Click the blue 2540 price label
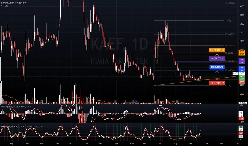Image resolution: width=248 pixels, height=146 pixels. tap(242, 67)
